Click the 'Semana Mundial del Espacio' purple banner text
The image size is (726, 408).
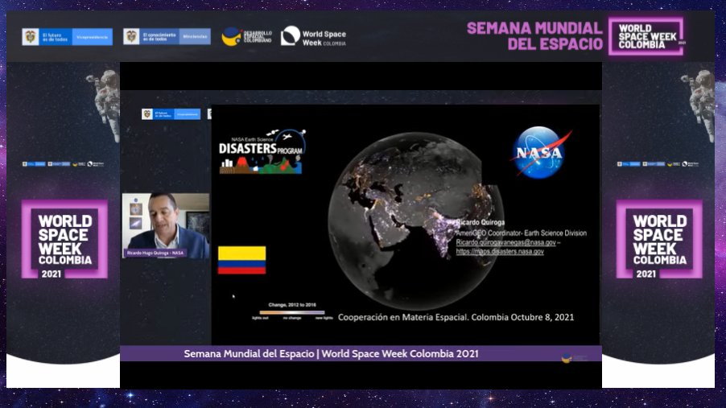pyautogui.click(x=331, y=354)
